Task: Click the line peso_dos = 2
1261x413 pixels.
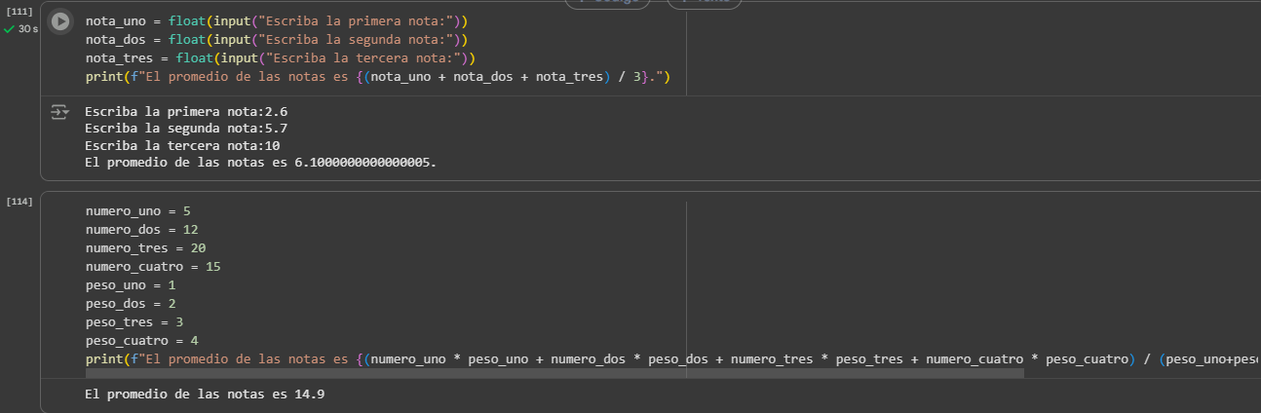Action: (131, 304)
